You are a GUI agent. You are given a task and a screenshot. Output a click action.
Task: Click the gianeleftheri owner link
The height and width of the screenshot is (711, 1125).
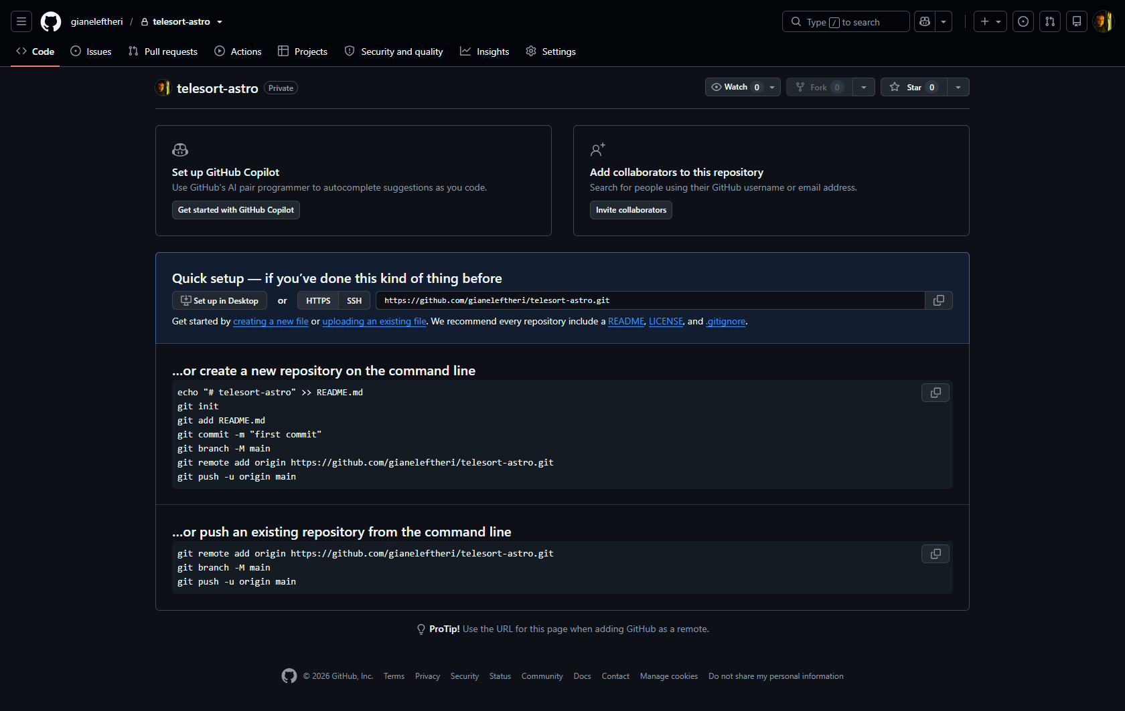point(97,21)
